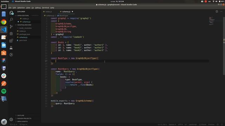Open the Debug view in activity bar

[x=11, y=34]
